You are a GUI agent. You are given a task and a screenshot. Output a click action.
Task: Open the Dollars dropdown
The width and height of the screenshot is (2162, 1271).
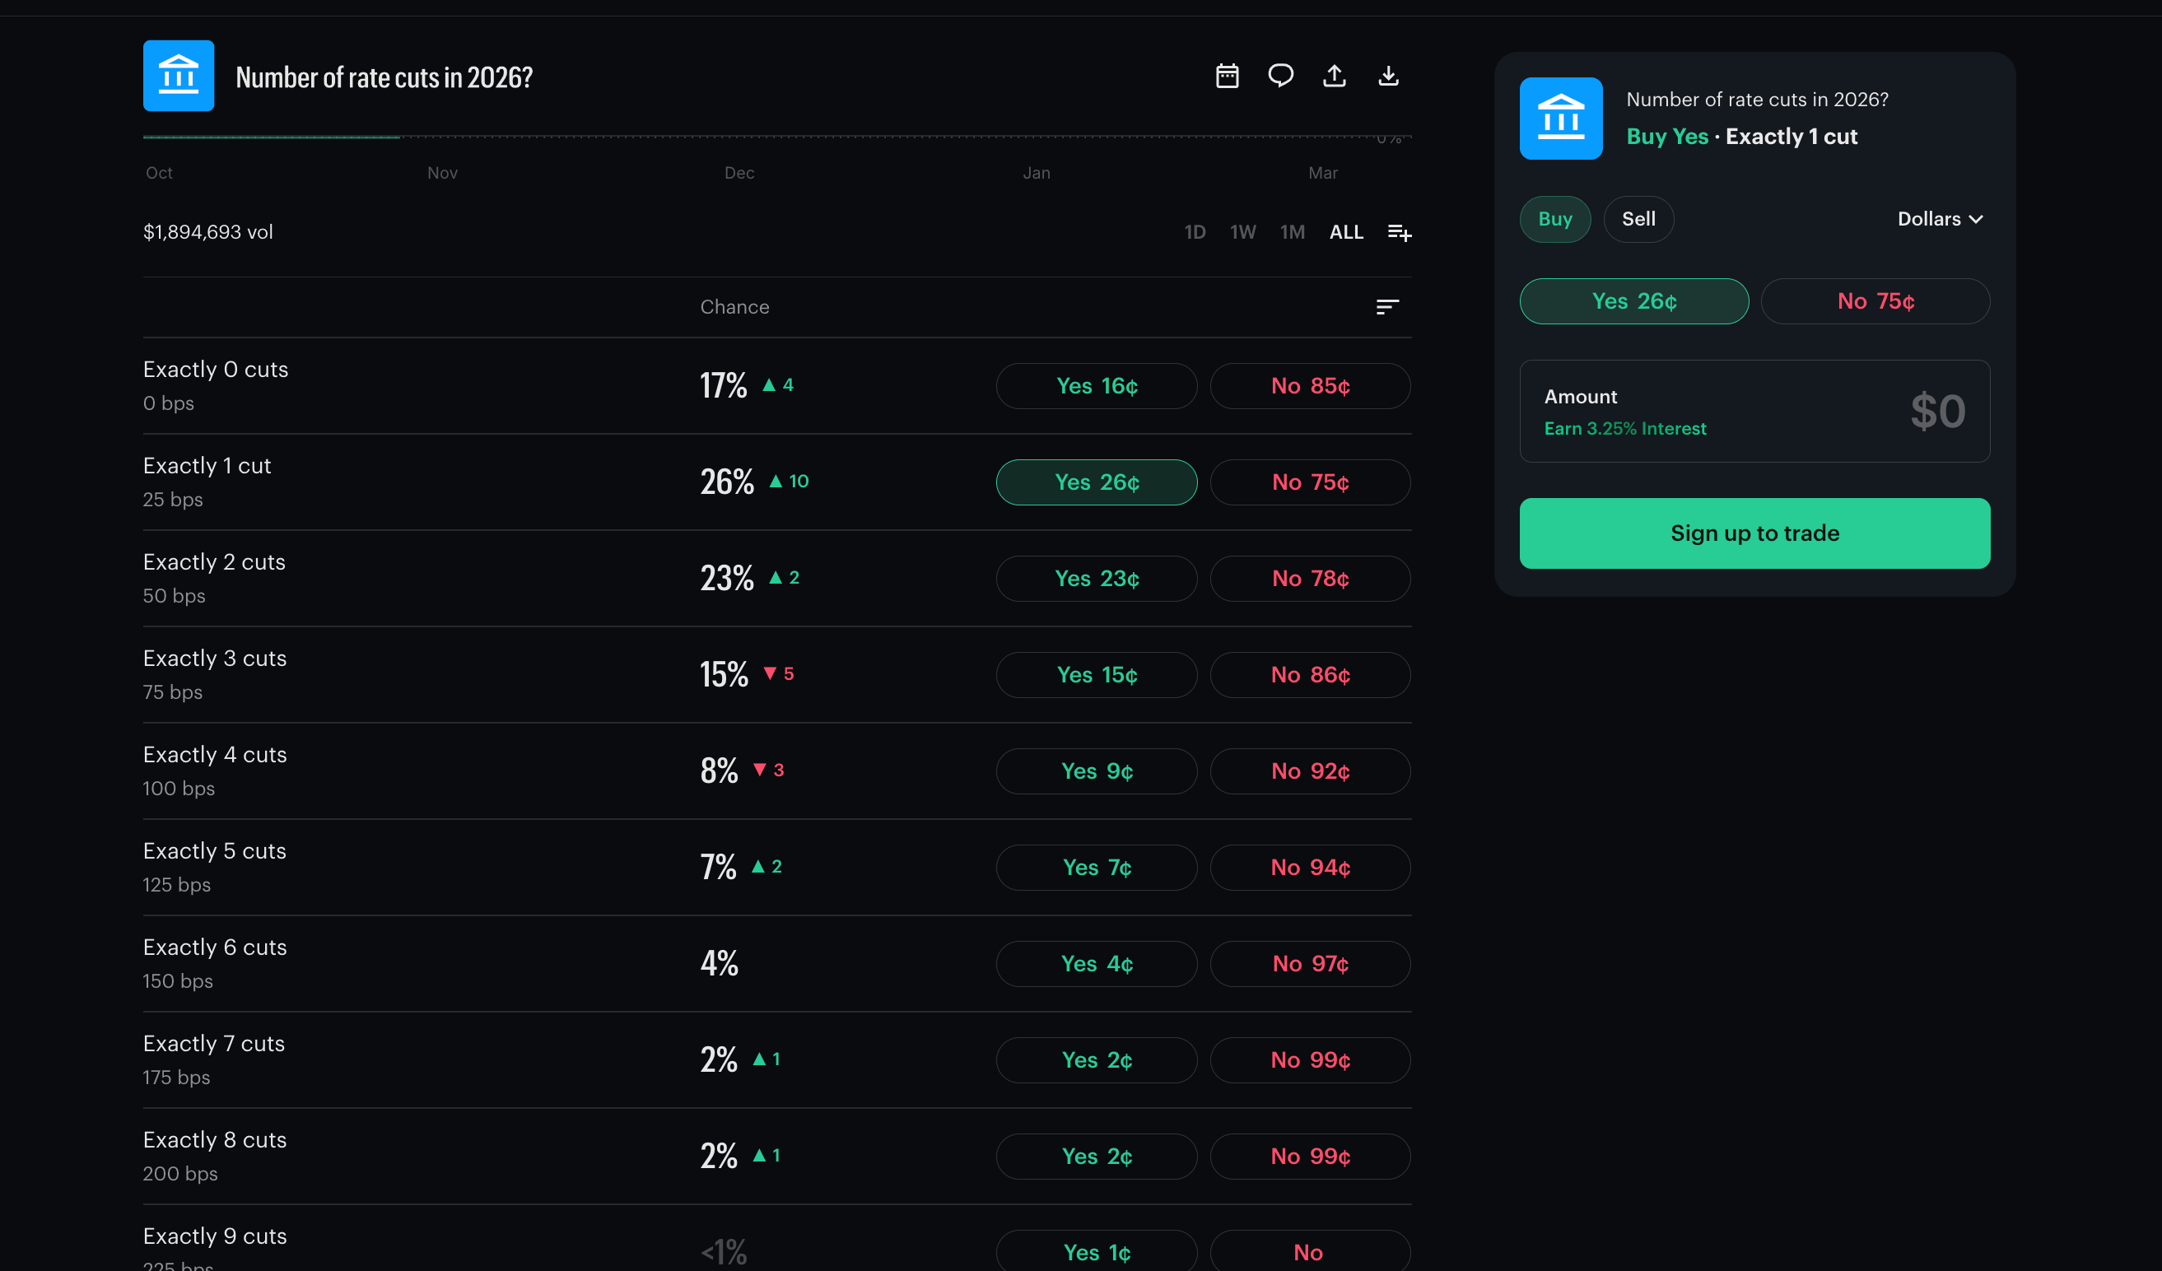[1939, 219]
